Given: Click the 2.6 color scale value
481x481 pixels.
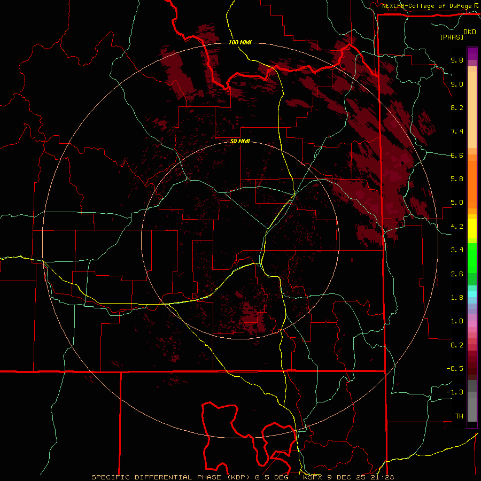Looking at the screenshot, I should [x=457, y=274].
